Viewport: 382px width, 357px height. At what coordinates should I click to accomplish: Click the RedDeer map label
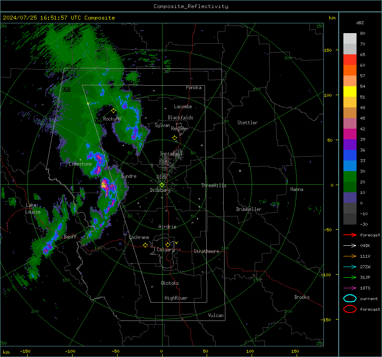[x=180, y=129]
